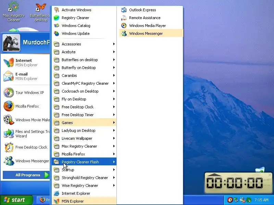274x205 pixels.
Task: Expand CleanMyPC Registry Cleaner folder
Action: pos(84,83)
